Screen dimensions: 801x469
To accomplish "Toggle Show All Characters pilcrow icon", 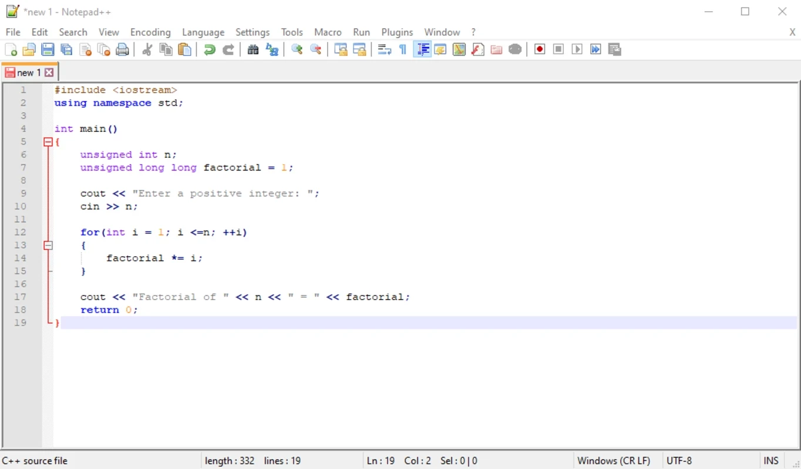I will (403, 50).
